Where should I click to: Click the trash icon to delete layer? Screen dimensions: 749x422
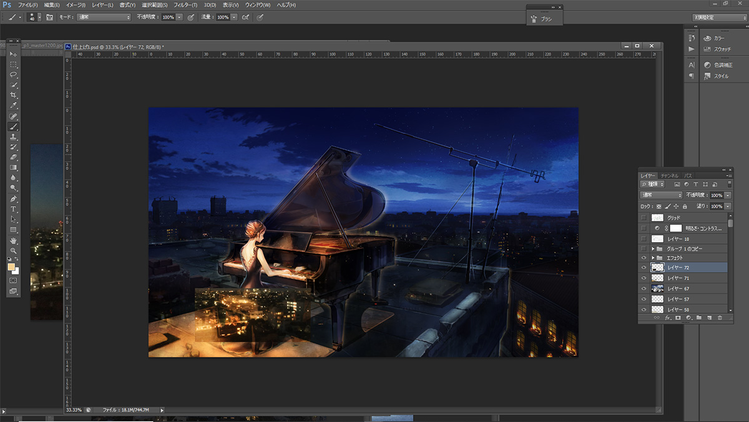(x=720, y=318)
